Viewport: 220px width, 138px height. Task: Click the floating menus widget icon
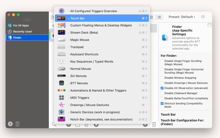[x=62, y=25]
